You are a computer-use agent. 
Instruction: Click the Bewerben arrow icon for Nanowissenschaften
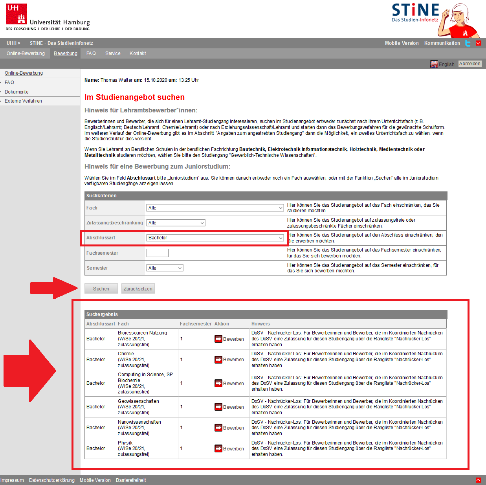pyautogui.click(x=218, y=428)
